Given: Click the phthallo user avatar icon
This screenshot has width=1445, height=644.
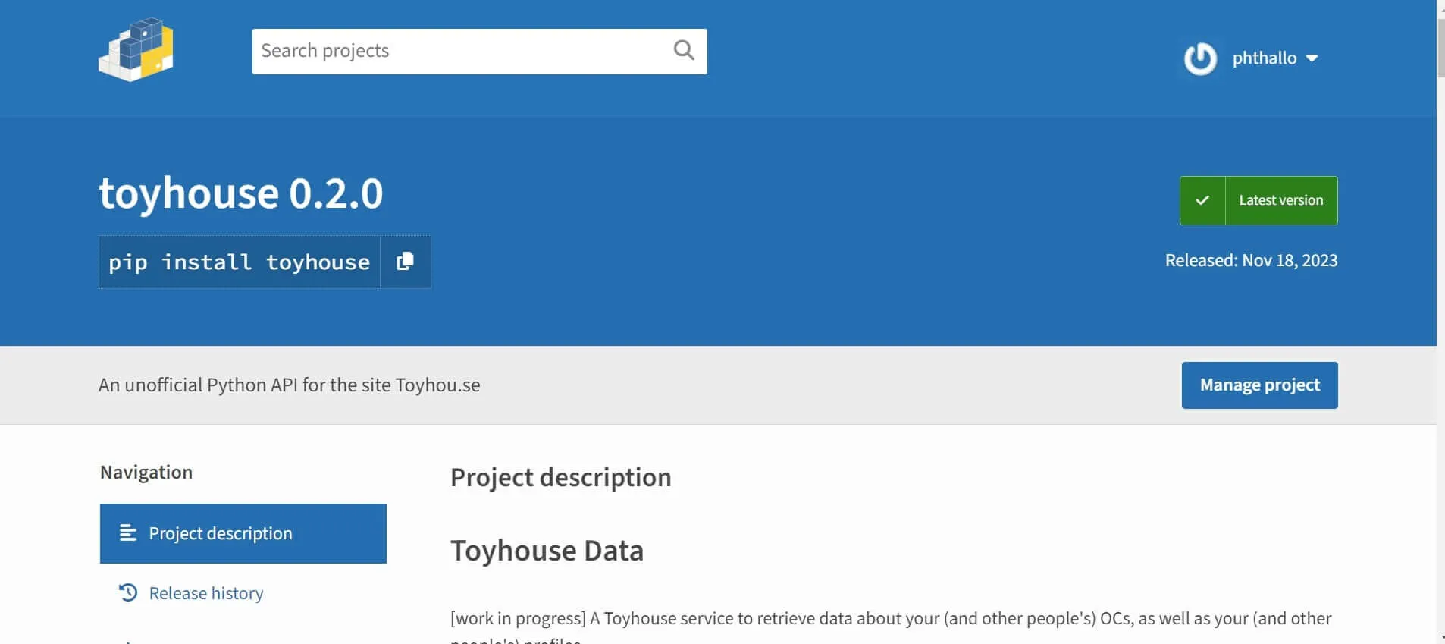Looking at the screenshot, I should click(x=1199, y=58).
